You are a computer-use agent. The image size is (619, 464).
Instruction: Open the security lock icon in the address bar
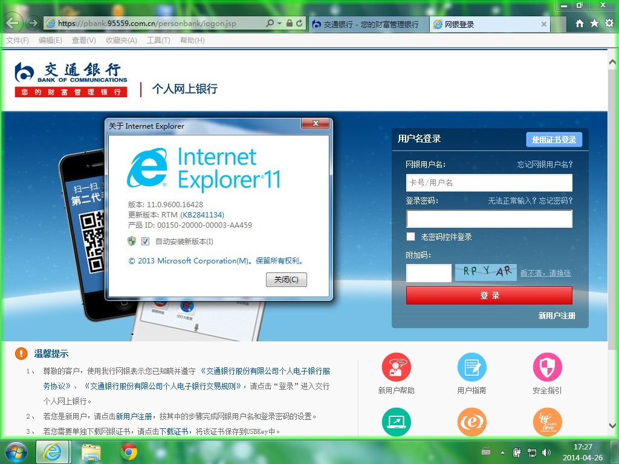click(x=290, y=24)
